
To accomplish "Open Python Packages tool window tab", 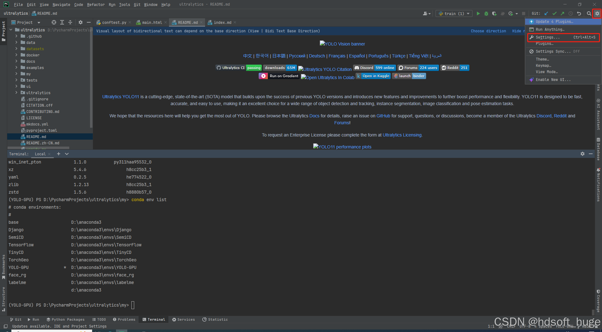I will (66, 319).
